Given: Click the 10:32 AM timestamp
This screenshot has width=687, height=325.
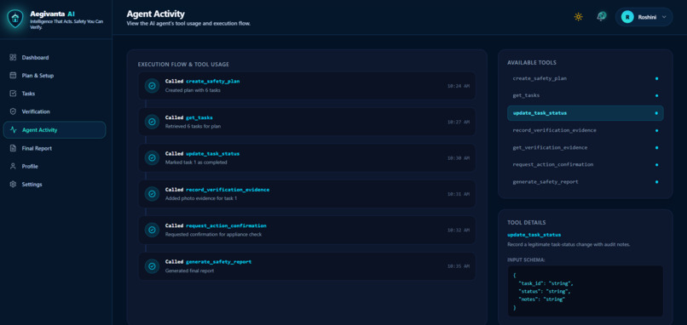Looking at the screenshot, I should click(x=459, y=230).
